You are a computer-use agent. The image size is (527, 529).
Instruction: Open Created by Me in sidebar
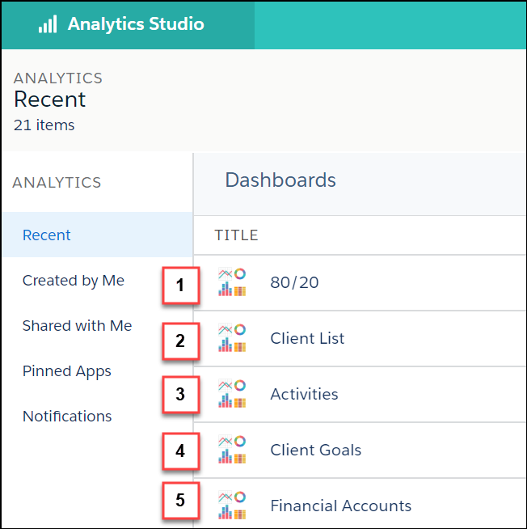74,281
